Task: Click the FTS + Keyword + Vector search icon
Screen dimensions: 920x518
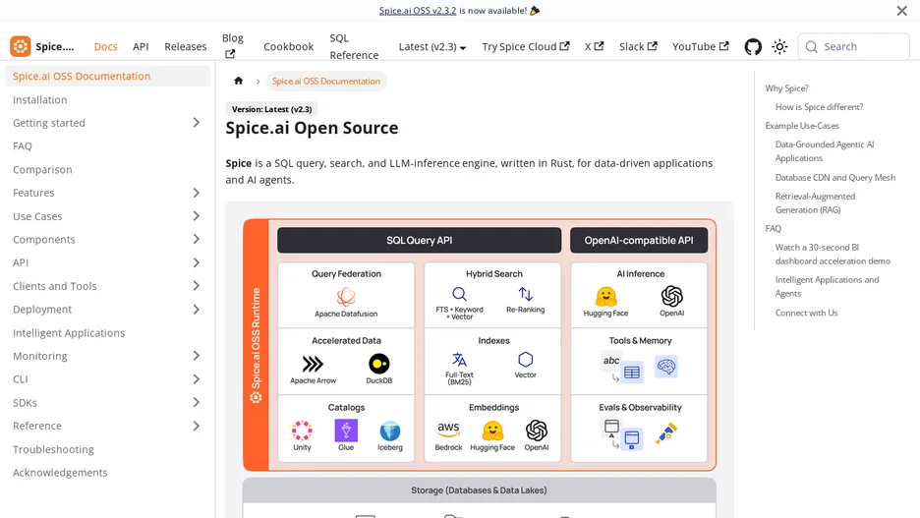Action: point(459,294)
